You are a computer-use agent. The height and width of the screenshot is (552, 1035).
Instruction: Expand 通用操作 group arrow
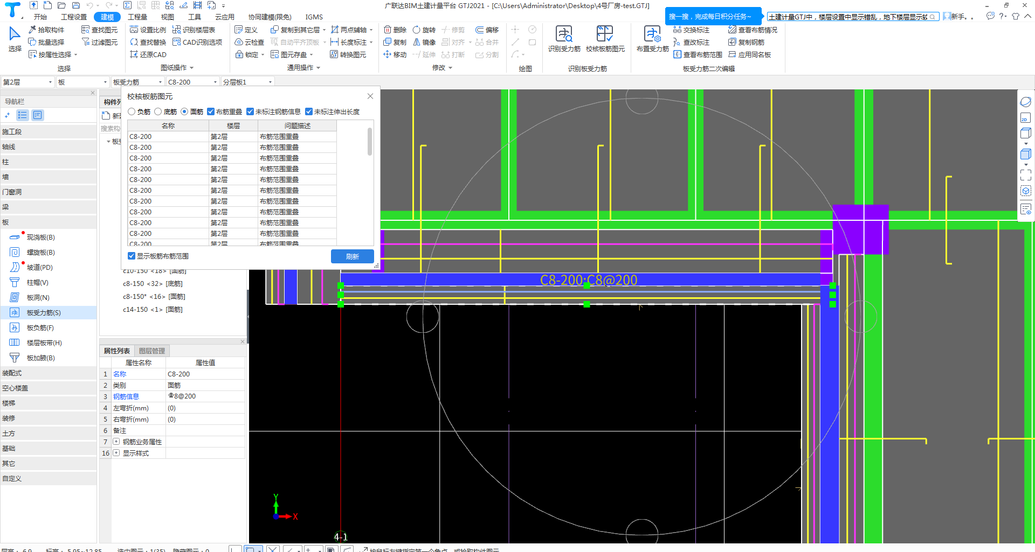[x=318, y=68]
